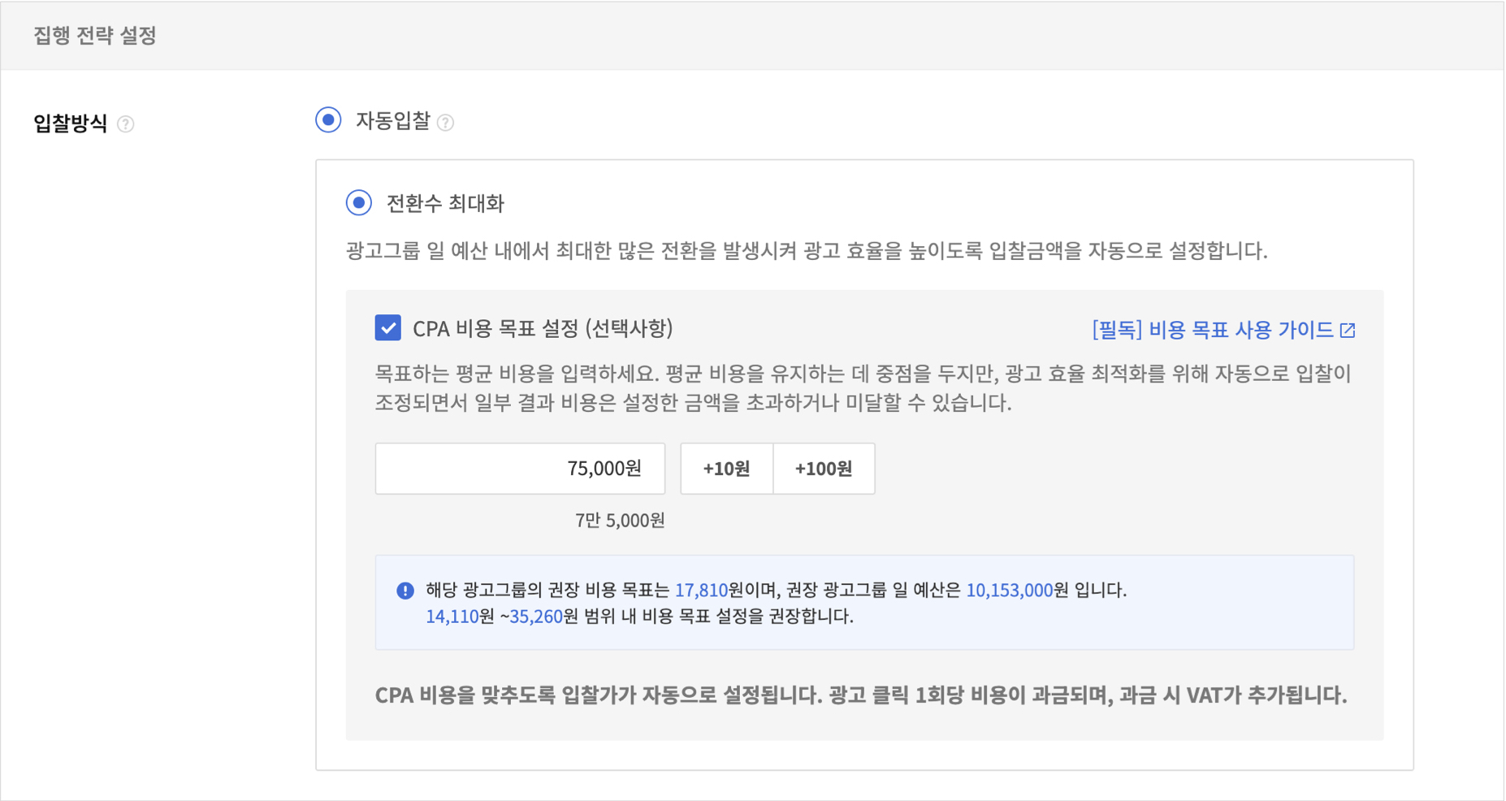Select the lower range value 14,110
The image size is (1506, 801).
(x=452, y=617)
